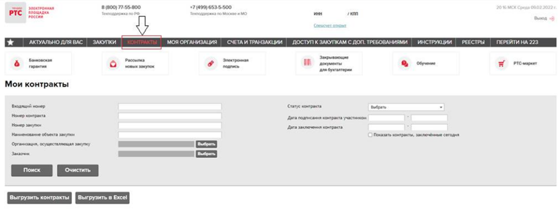The image size is (559, 211).
Task: Open Закрывающие документы для бухгалтерии icon
Action: (x=307, y=62)
